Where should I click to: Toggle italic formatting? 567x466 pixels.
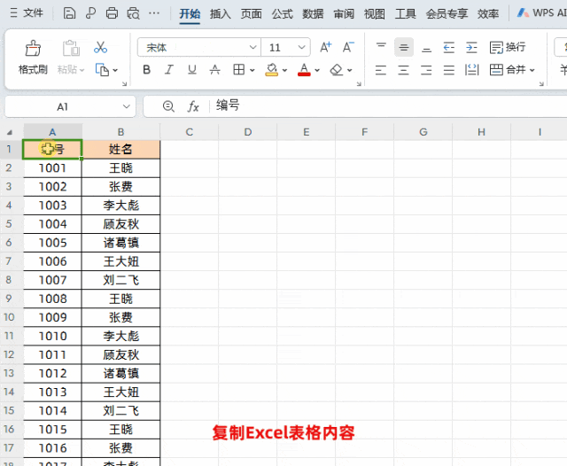(169, 69)
